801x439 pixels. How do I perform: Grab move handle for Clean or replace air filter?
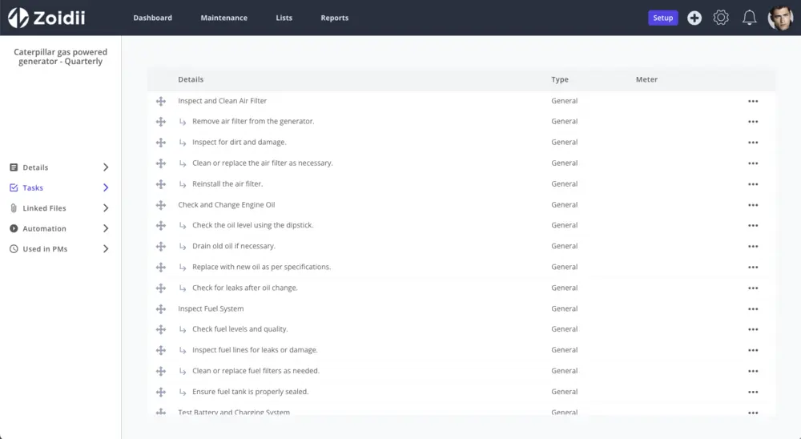tap(161, 163)
